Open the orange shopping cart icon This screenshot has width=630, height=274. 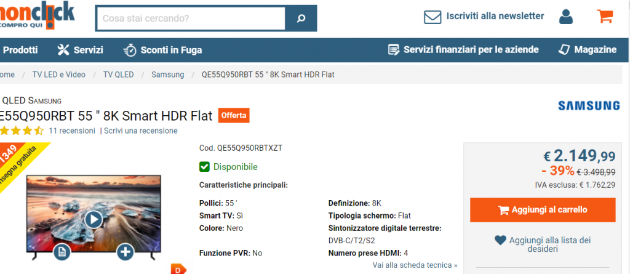[x=605, y=17]
